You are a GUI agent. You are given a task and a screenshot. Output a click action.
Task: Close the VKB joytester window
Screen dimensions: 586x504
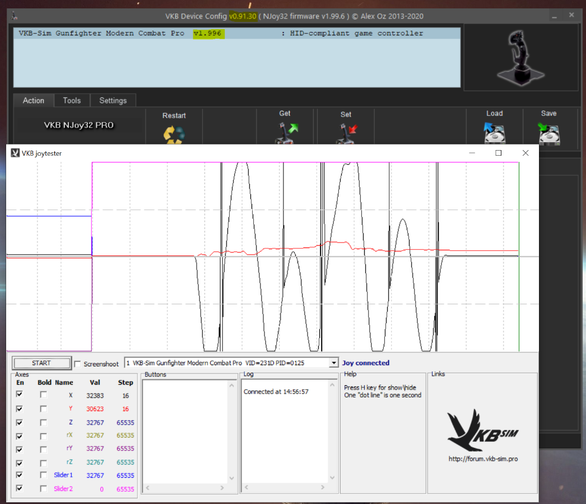525,153
